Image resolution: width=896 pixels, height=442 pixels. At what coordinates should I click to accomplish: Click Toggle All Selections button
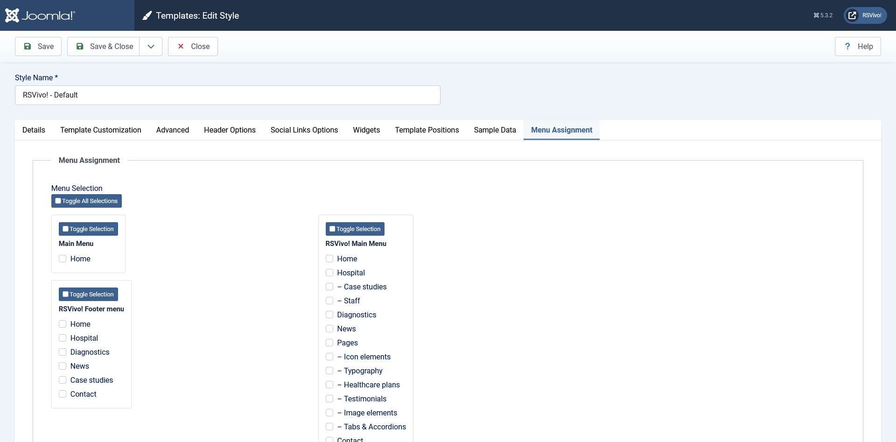click(x=86, y=201)
